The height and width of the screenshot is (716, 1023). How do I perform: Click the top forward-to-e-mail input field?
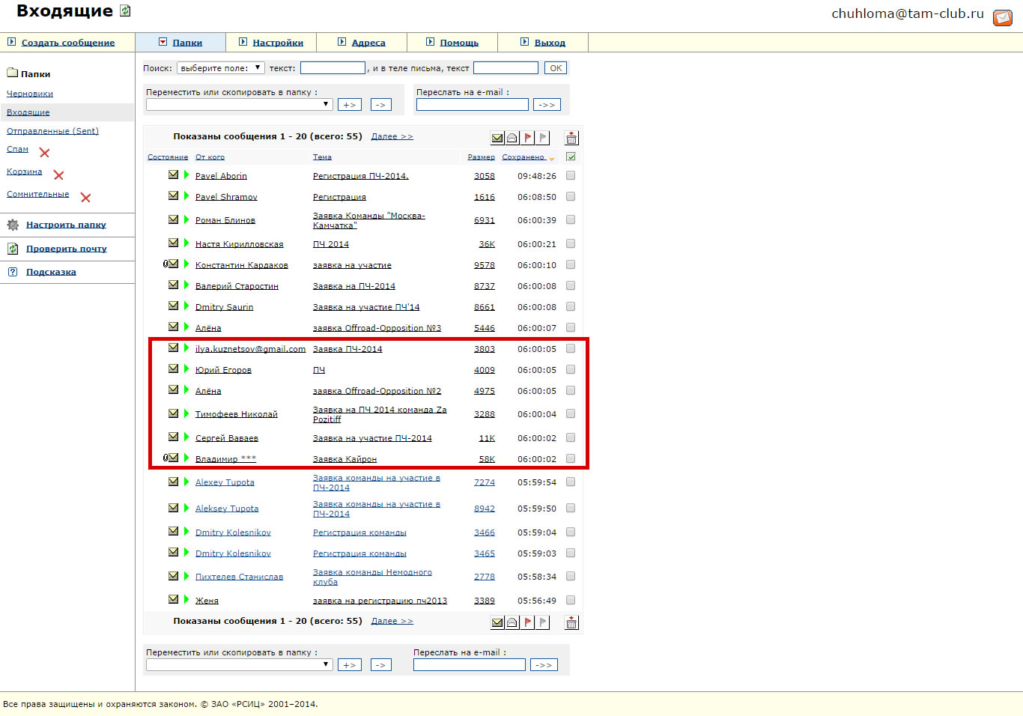472,105
